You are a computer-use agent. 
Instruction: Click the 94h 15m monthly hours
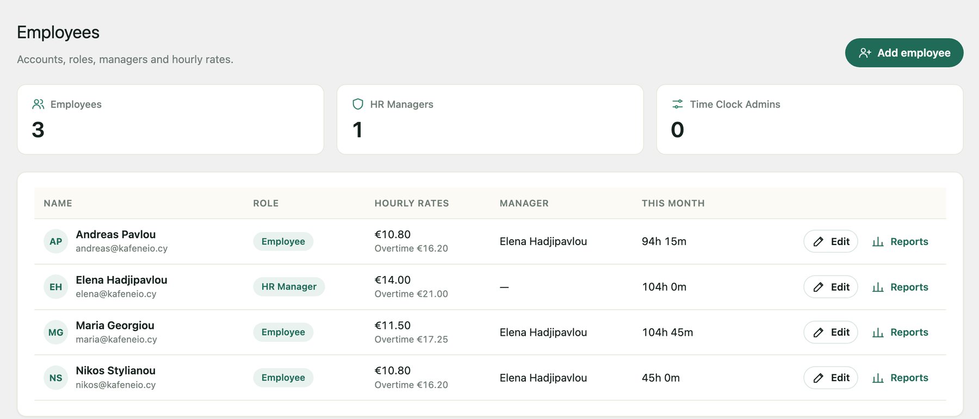[664, 241]
